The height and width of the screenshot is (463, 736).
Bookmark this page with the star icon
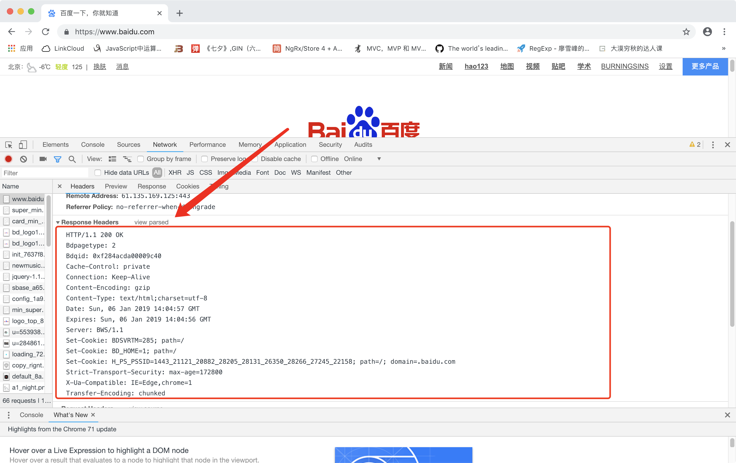[686, 31]
